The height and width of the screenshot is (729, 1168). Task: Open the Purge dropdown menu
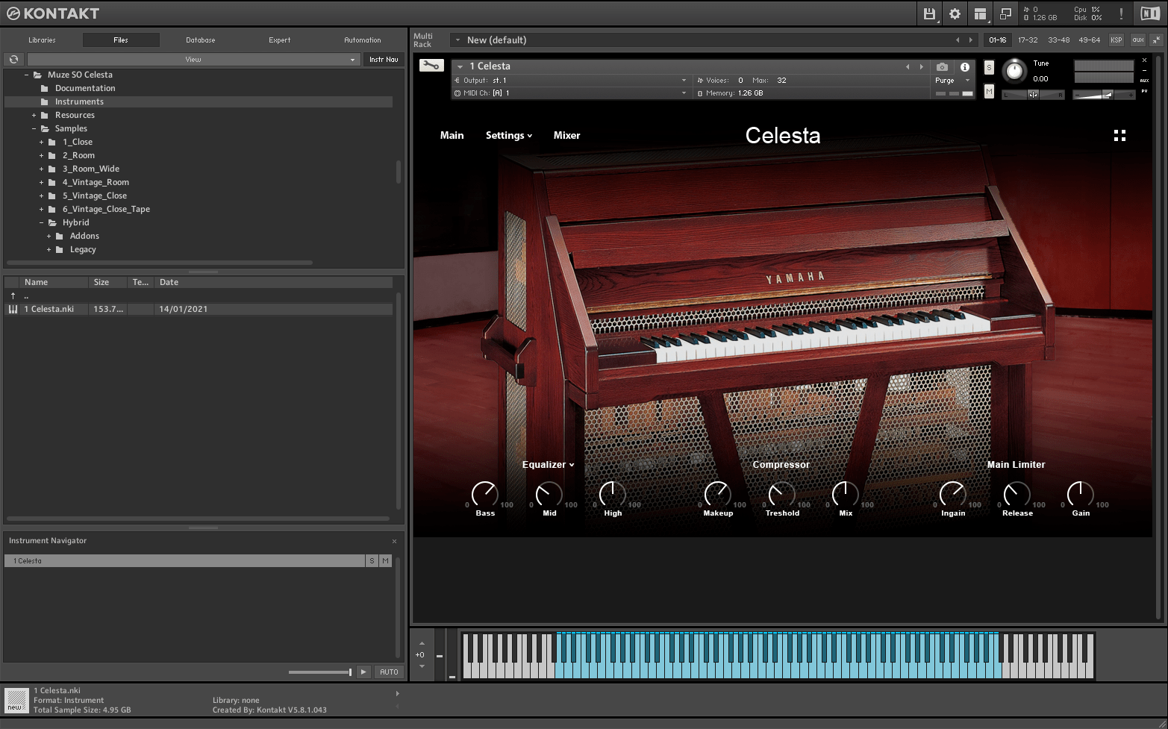click(x=953, y=80)
